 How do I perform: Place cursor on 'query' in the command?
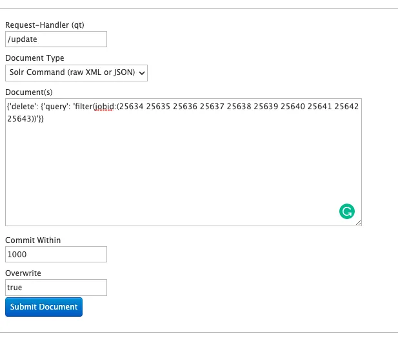tap(57, 107)
